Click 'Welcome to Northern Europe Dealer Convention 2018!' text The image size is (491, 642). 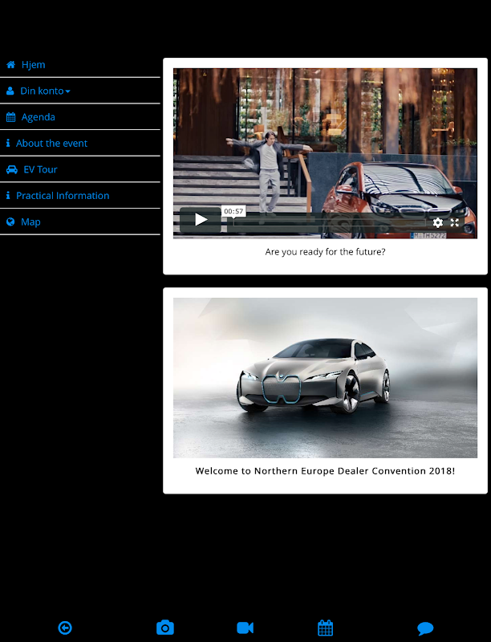pos(325,471)
